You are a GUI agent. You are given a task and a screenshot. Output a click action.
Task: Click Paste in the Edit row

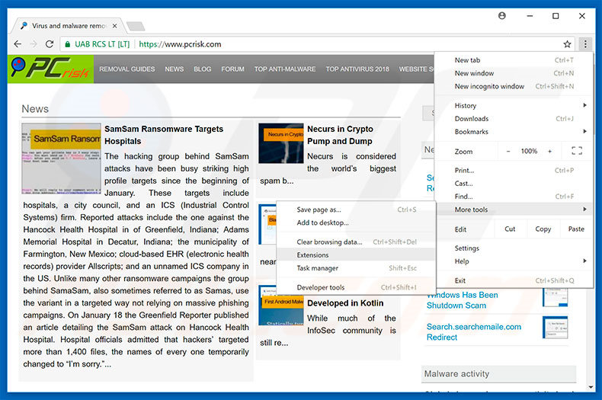pos(576,229)
